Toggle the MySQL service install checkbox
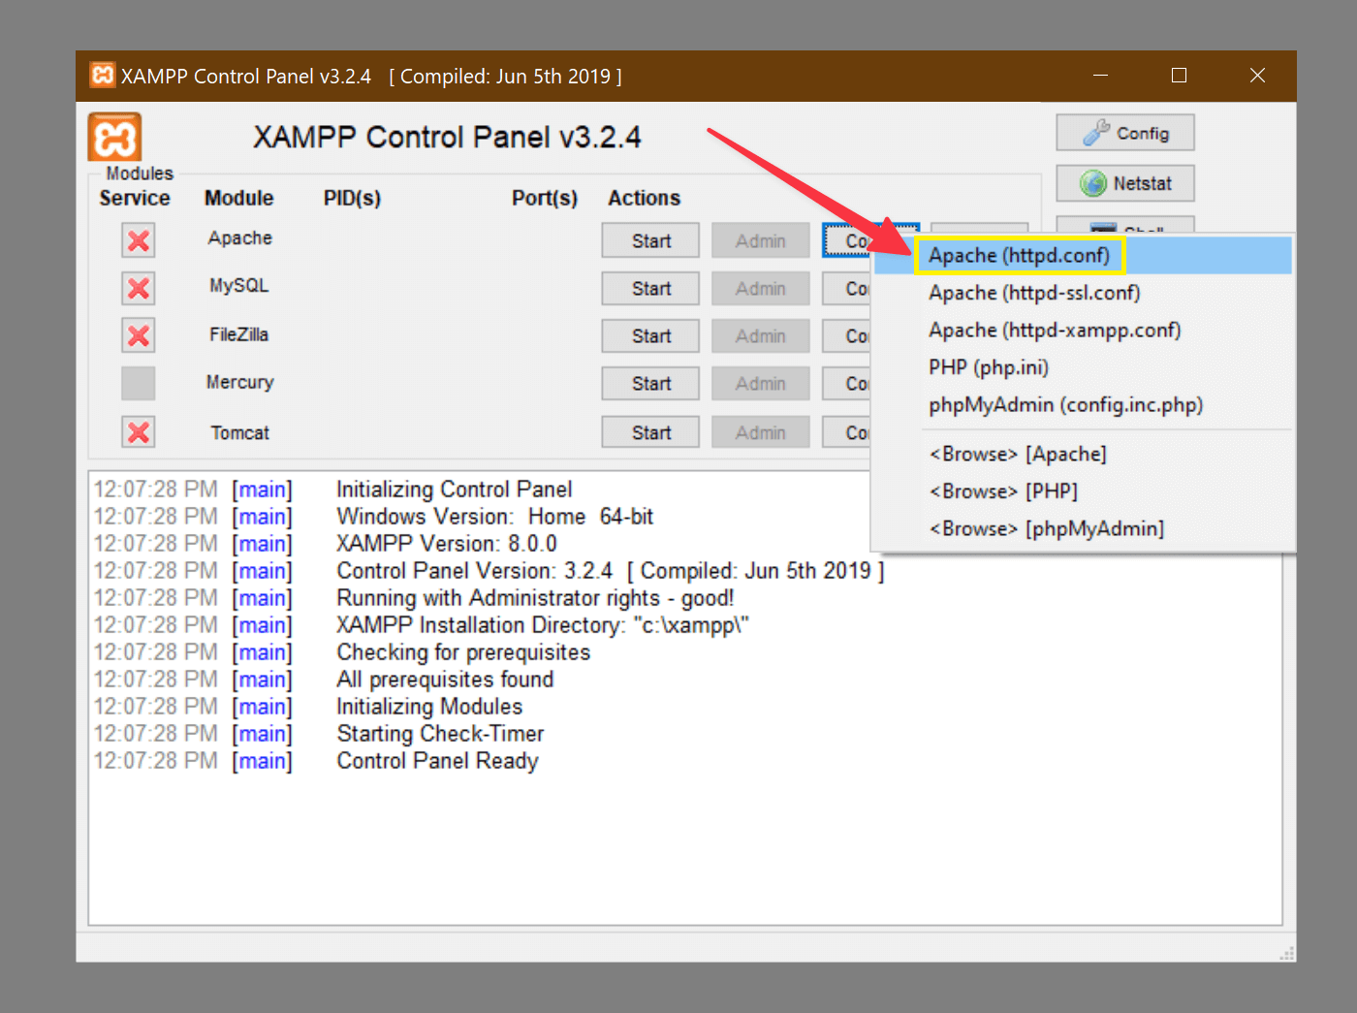1357x1013 pixels. coord(139,288)
